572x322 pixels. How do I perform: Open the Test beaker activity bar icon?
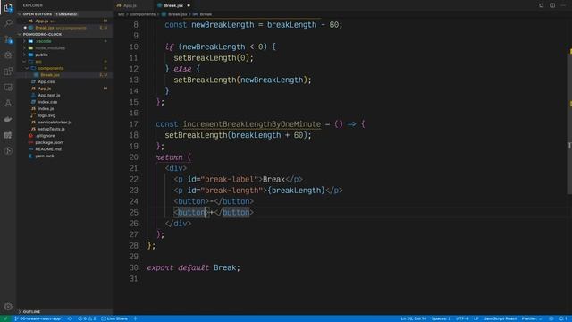(x=8, y=104)
